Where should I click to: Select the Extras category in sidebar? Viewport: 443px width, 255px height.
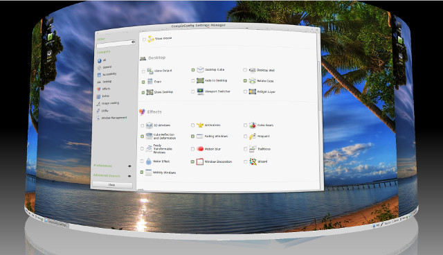103,96
